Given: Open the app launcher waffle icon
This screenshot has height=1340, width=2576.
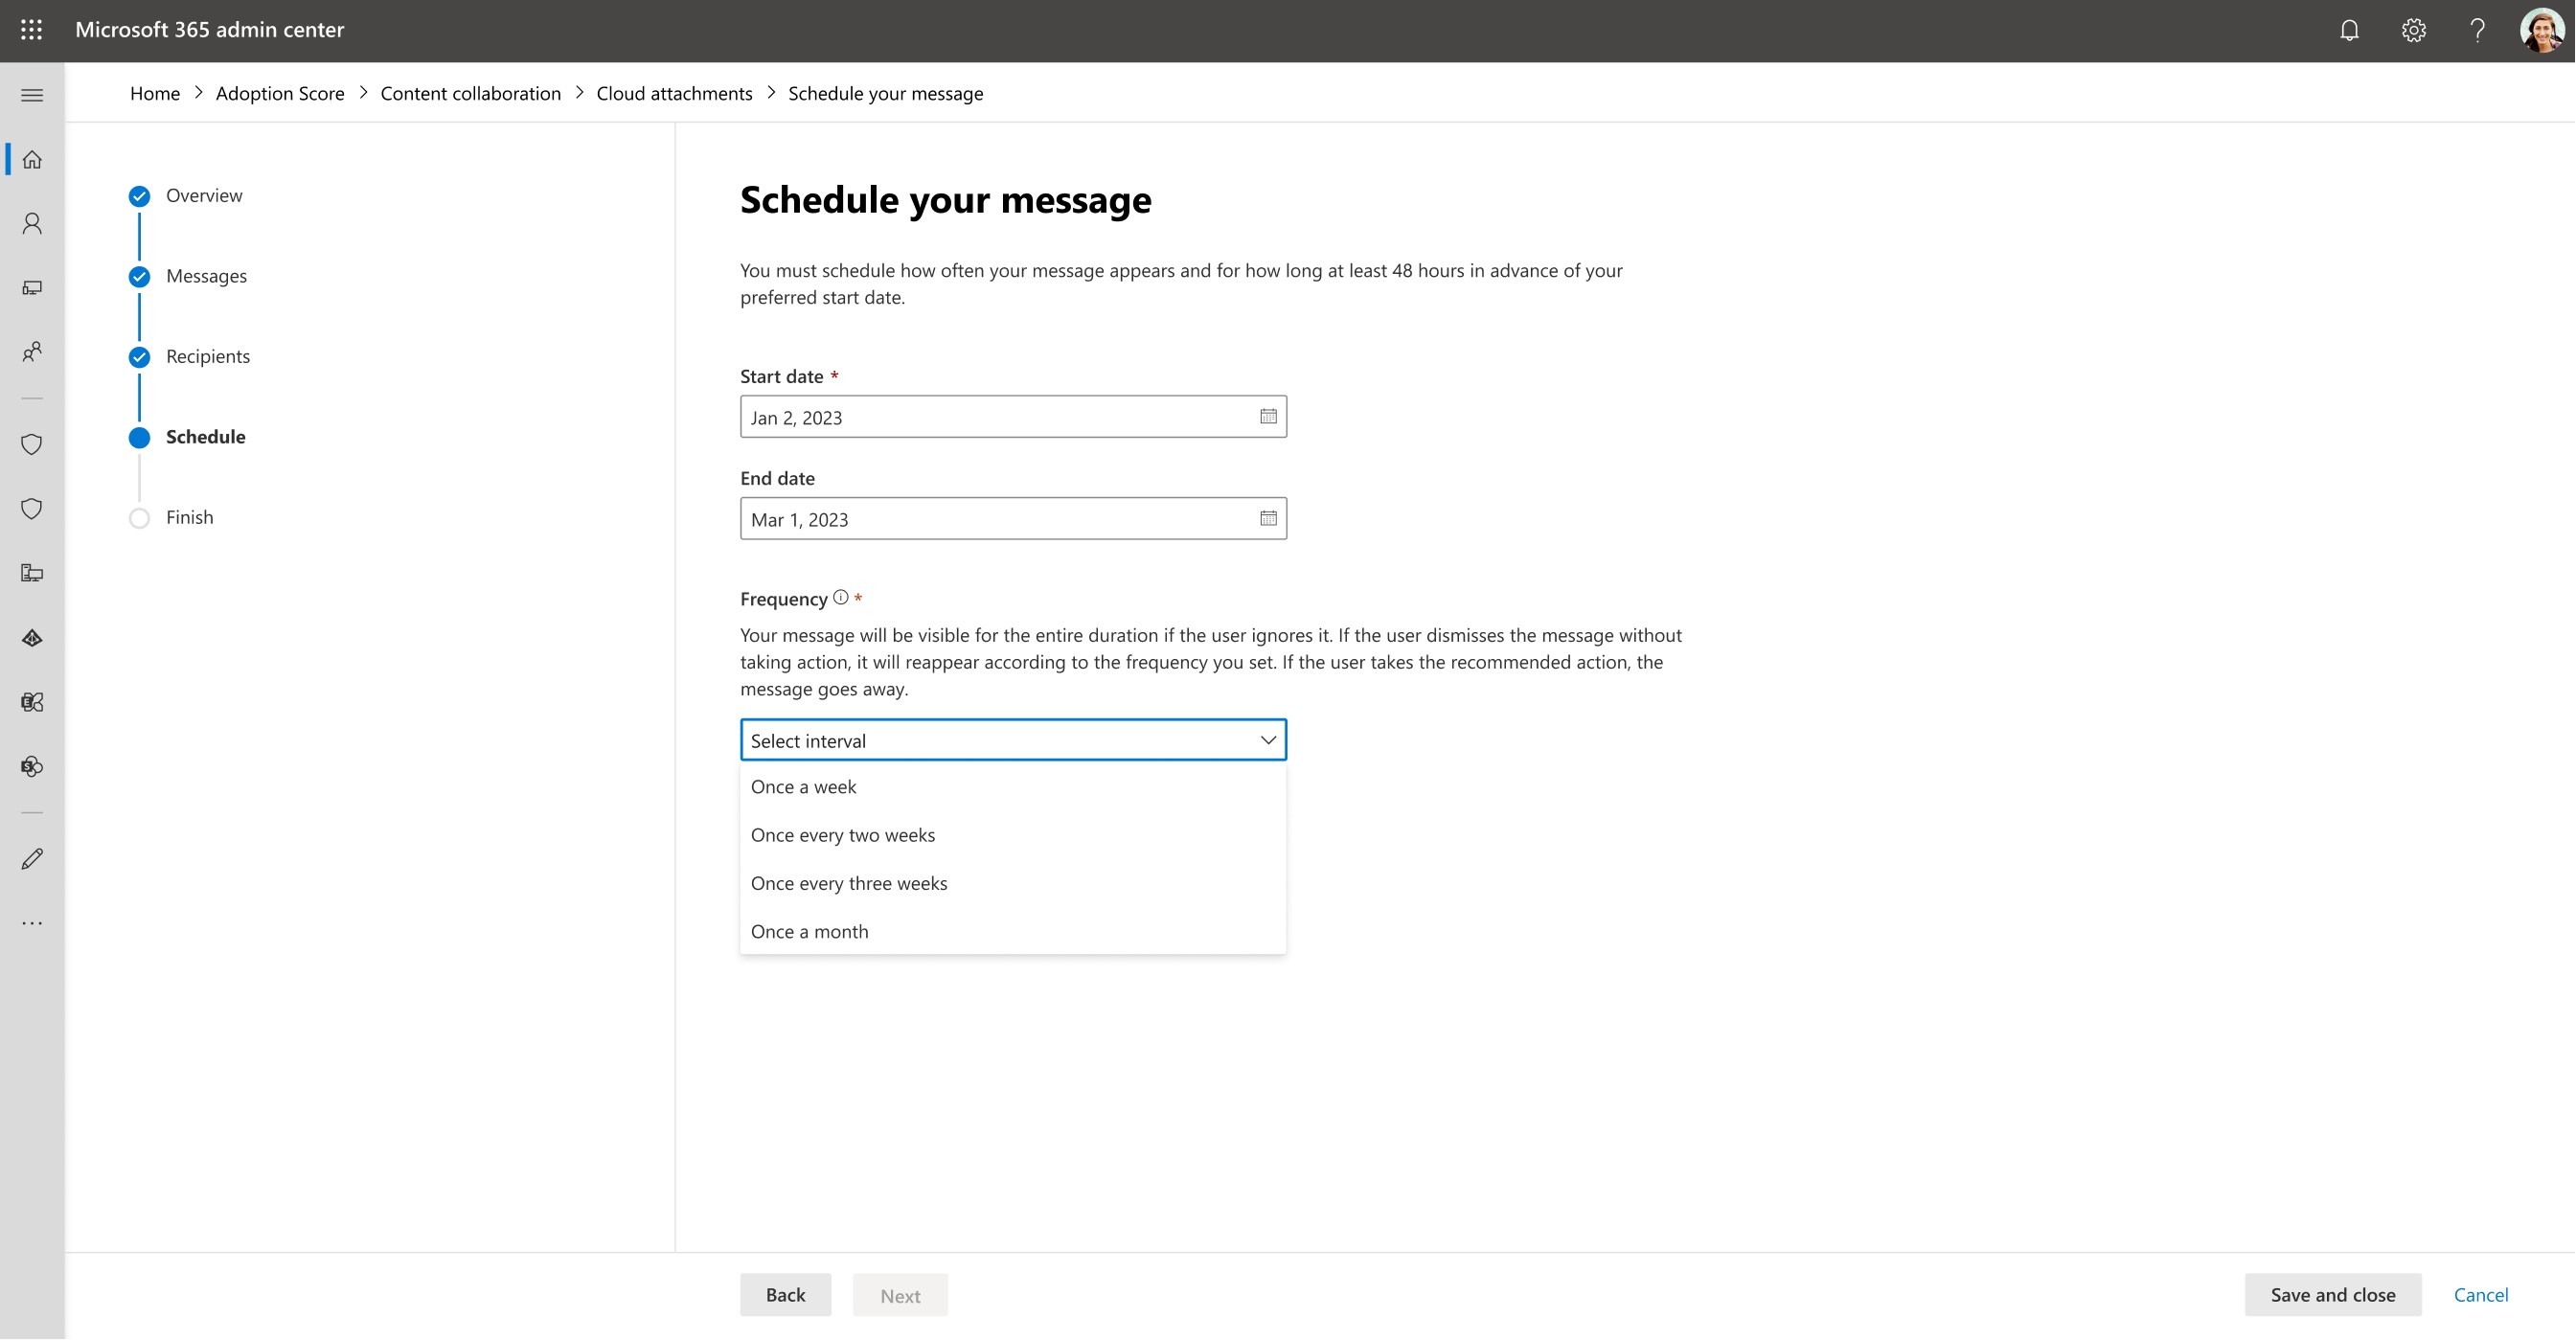Looking at the screenshot, I should [31, 30].
